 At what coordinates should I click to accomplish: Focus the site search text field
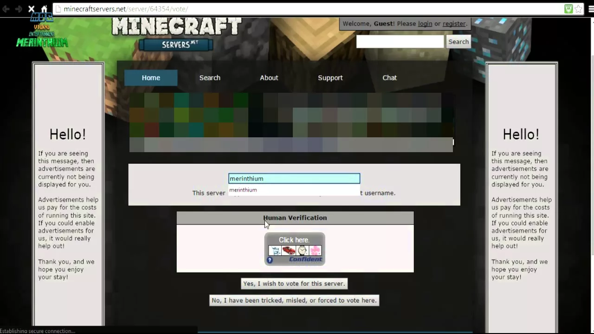pos(400,42)
